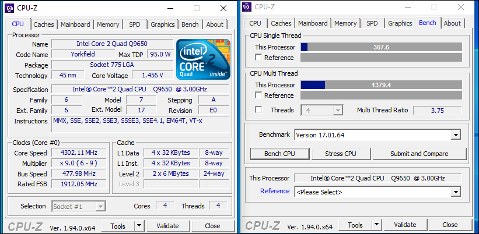This screenshot has height=234, width=479.
Task: Click Multi Thread Ratio field 3.75
Action: [x=437, y=110]
